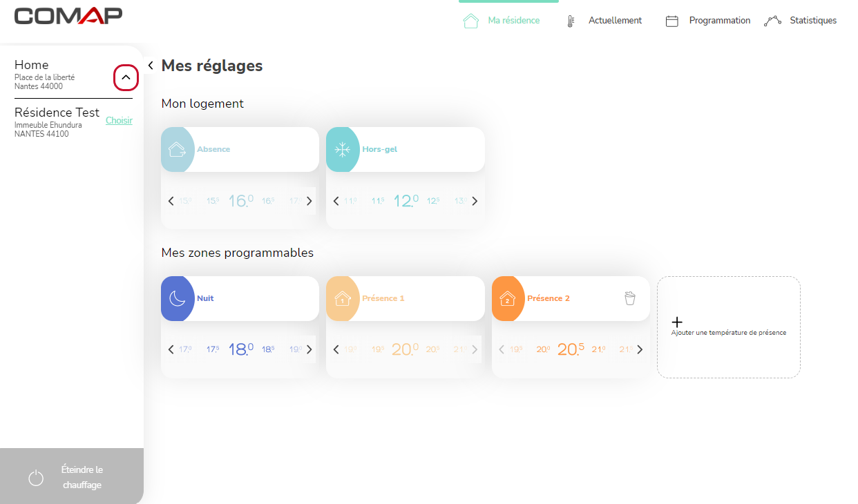Decrease Absence temperature with left arrow

coord(171,201)
